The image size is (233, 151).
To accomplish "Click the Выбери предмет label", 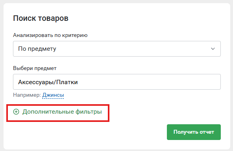I will (35, 68).
